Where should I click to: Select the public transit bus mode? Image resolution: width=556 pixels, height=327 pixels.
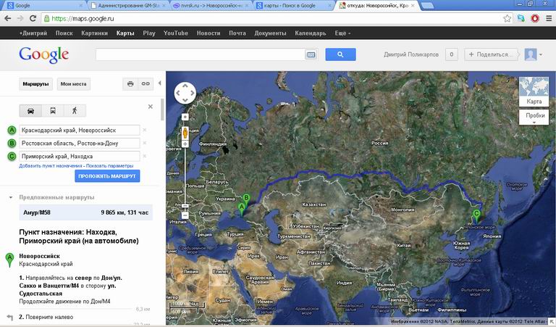(52, 111)
